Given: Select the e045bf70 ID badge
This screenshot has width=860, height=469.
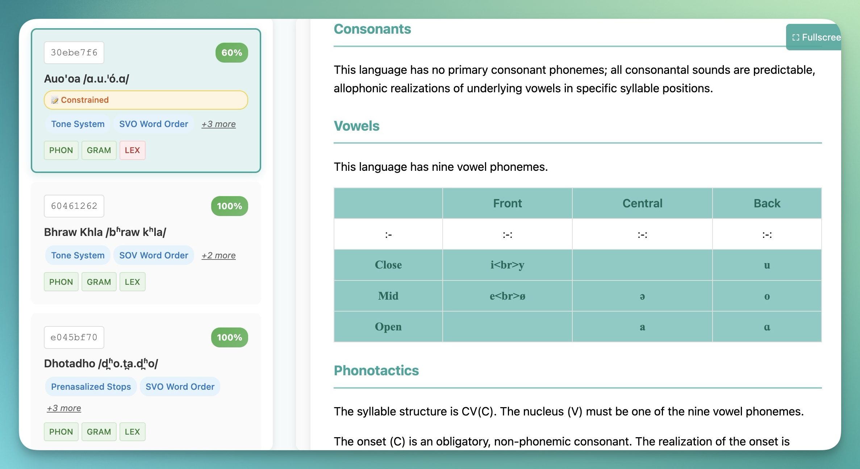Looking at the screenshot, I should (x=74, y=337).
